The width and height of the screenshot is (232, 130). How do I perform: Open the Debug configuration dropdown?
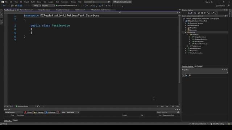pos(37,6)
